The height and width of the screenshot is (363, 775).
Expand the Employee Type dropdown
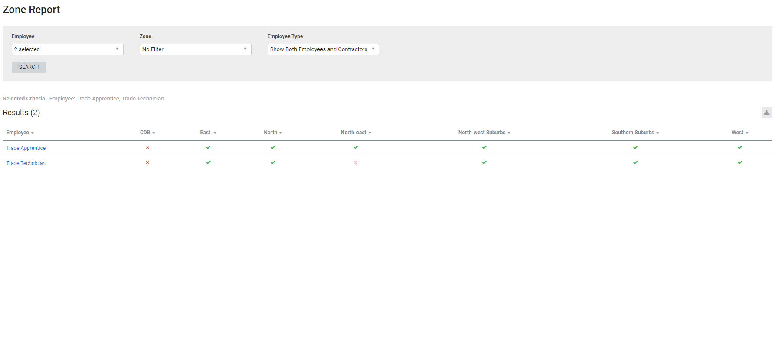point(323,49)
